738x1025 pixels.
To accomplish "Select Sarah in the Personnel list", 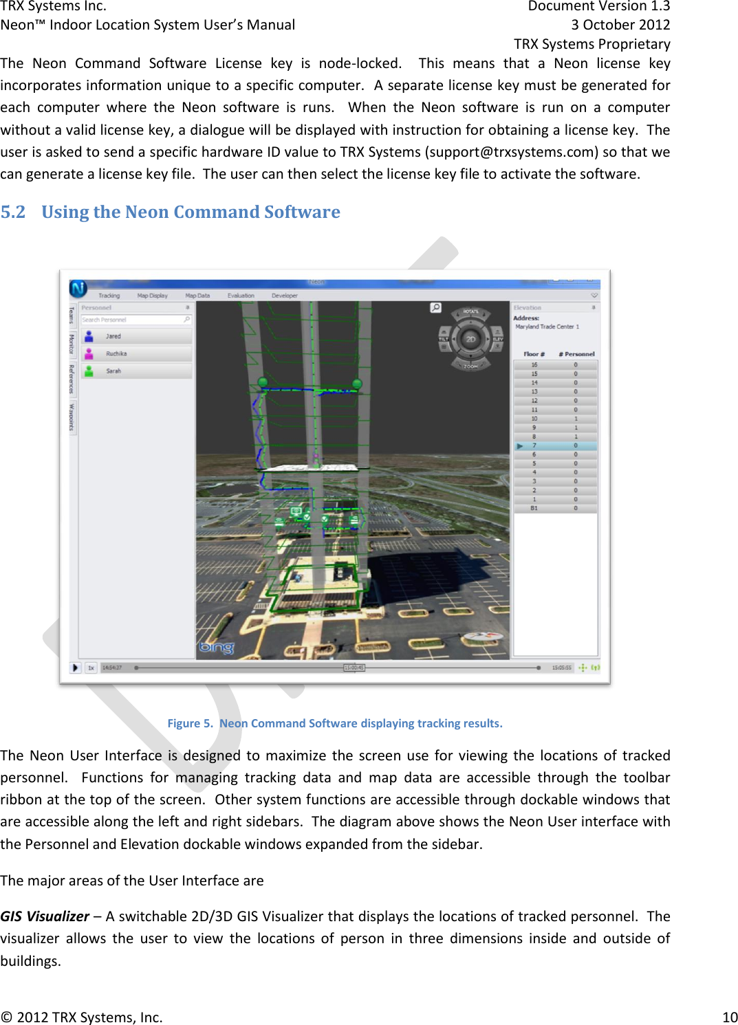I will (x=136, y=371).
